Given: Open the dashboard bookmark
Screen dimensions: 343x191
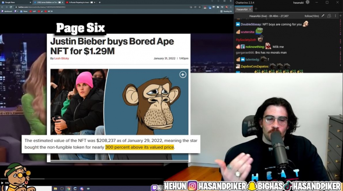Looking at the screenshot, I should 7,11.
